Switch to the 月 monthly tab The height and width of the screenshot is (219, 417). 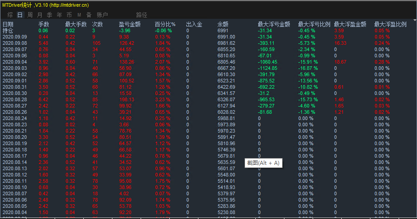point(39,15)
